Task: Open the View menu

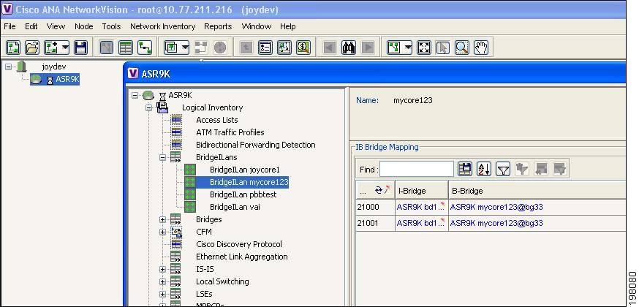Action: point(56,26)
